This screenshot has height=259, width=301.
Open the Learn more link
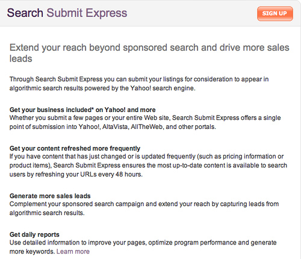tap(73, 251)
